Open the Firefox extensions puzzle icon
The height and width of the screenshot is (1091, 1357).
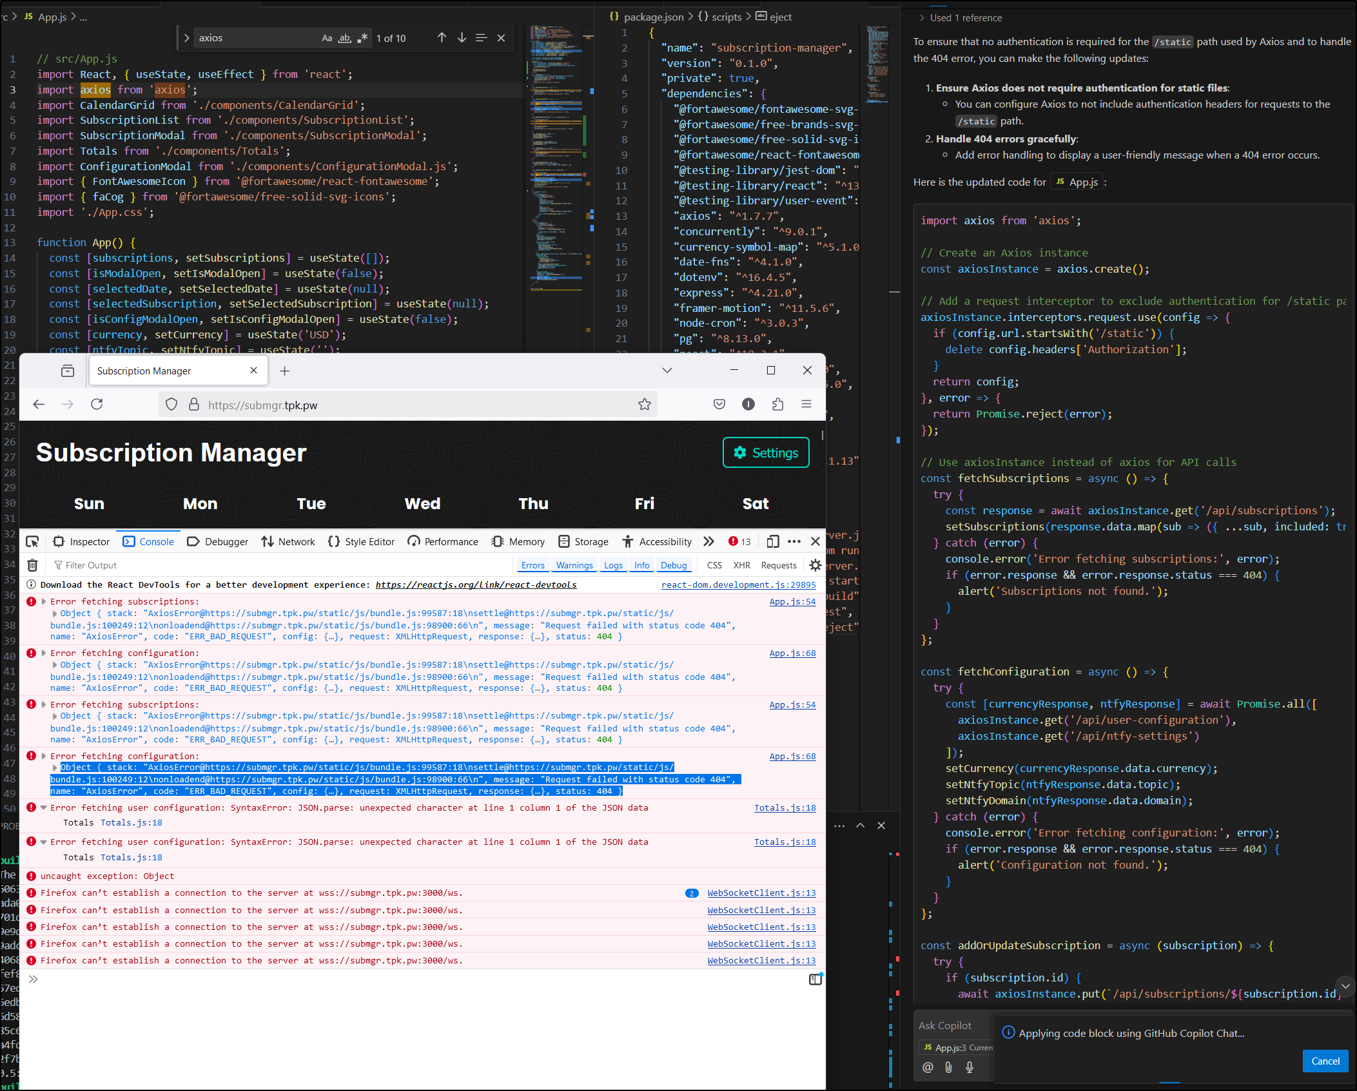[777, 404]
